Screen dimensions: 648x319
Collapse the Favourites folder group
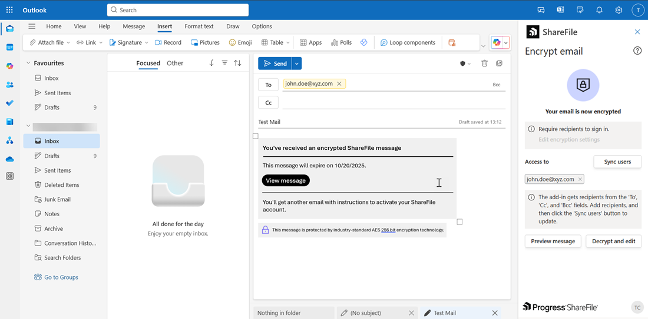[28, 63]
